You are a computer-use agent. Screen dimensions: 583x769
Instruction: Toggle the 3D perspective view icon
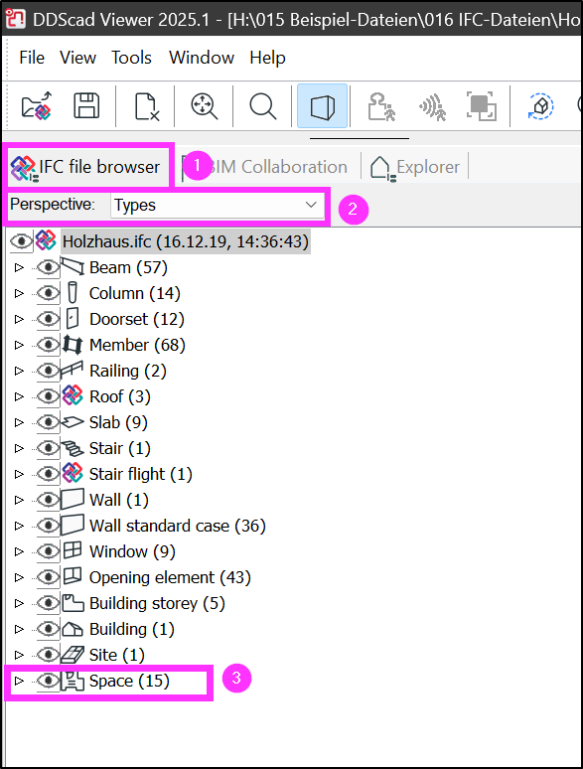point(322,106)
